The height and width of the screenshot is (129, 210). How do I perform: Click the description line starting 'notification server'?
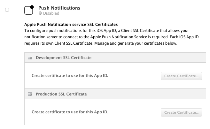(112, 37)
